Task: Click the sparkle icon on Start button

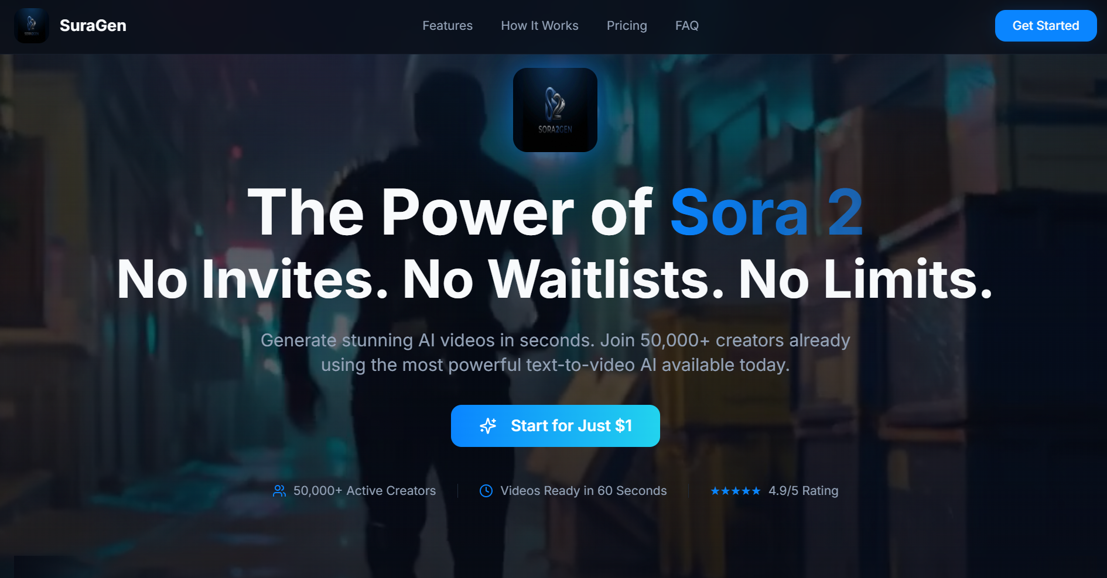Action: [488, 426]
